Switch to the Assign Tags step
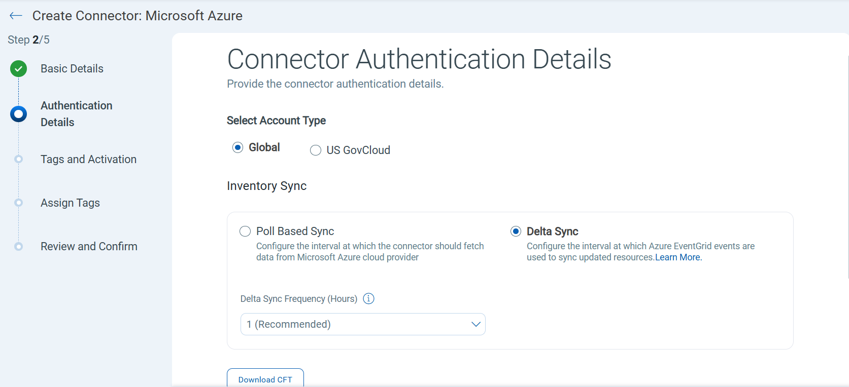The image size is (849, 387). pyautogui.click(x=70, y=203)
